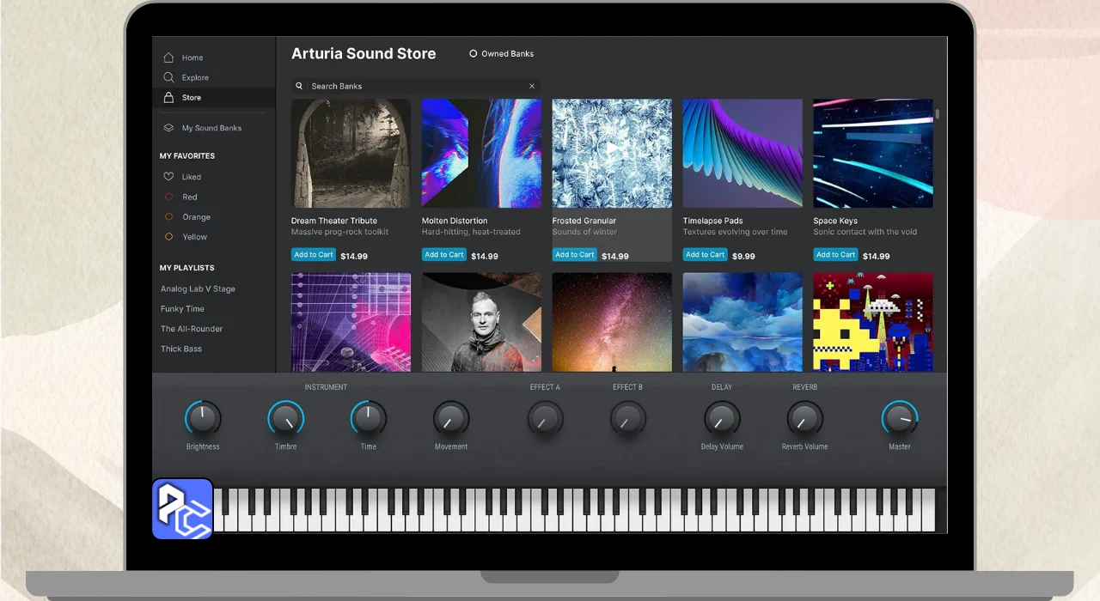Viewport: 1100px width, 601px height.
Task: Click the Liked heart icon
Action: click(x=169, y=177)
